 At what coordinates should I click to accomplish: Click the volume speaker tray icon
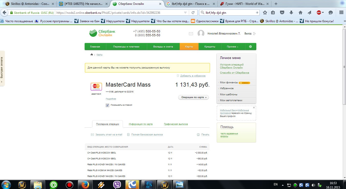(x=313, y=185)
